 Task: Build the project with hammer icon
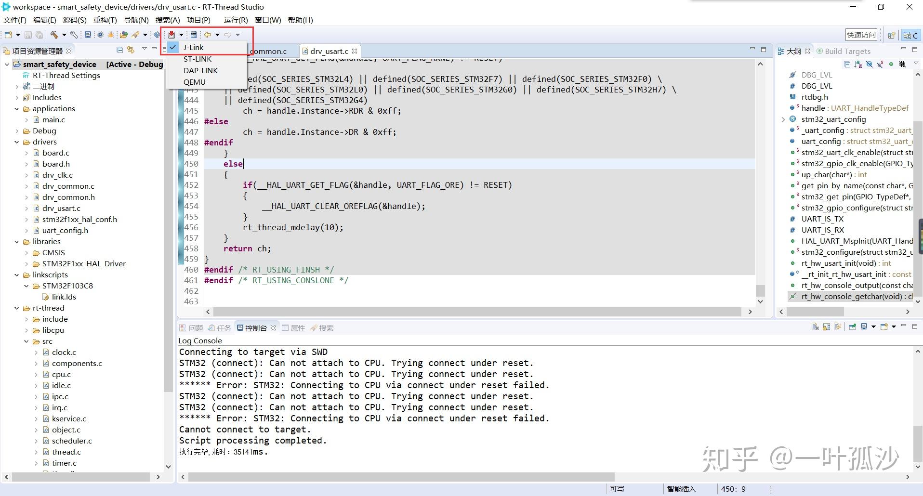(54, 35)
